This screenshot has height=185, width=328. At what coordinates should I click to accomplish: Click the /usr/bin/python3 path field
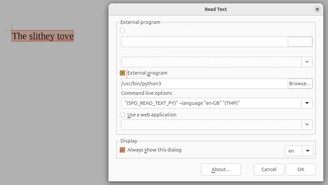pos(204,83)
